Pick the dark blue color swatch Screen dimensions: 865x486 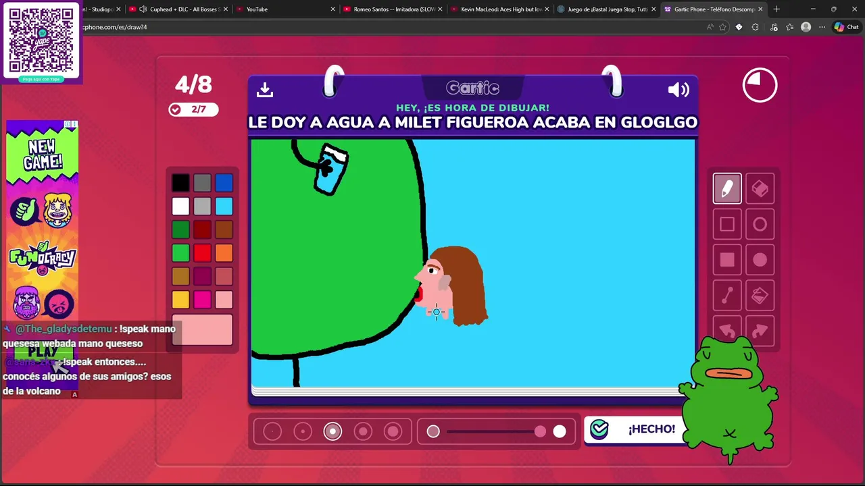click(x=224, y=183)
